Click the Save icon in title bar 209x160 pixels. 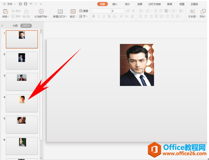point(20,4)
